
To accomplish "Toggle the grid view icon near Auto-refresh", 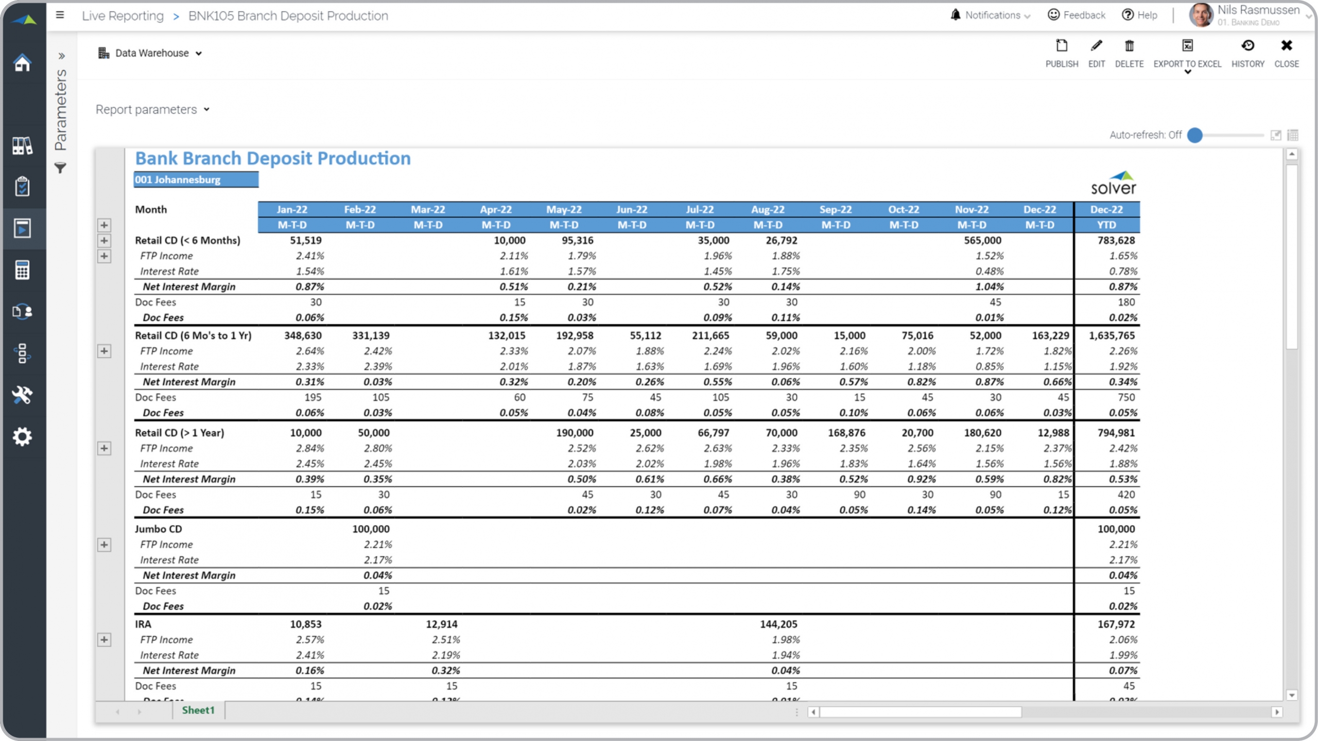I will [1292, 135].
